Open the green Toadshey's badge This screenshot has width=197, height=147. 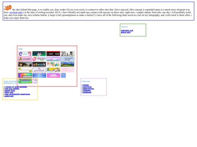tap(25, 81)
